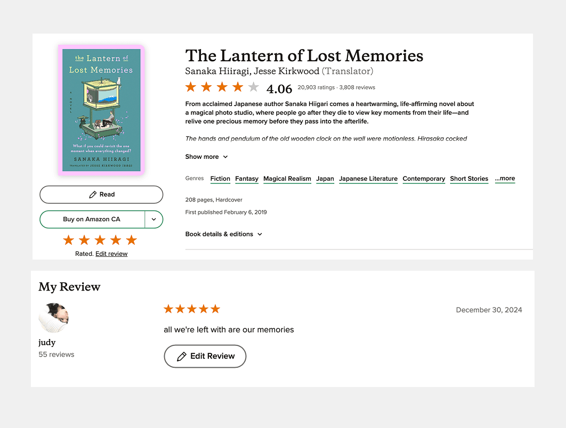The height and width of the screenshot is (428, 566).
Task: Click pencil icon on Read button
Action: point(93,195)
